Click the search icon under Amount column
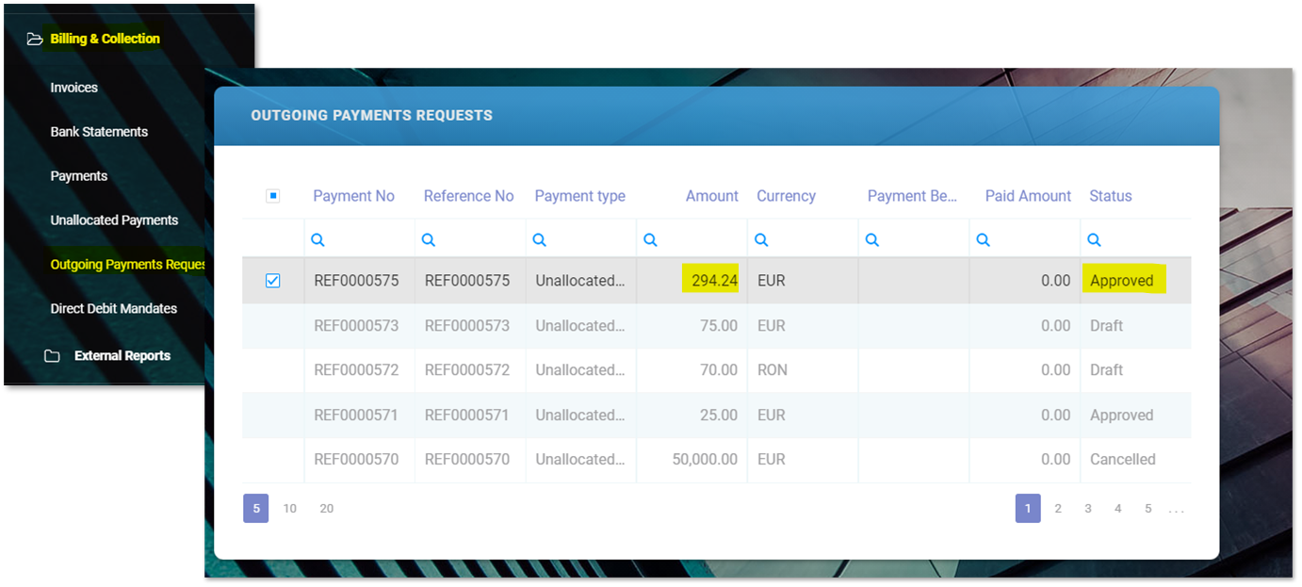Viewport: 1302px width, 587px height. pyautogui.click(x=650, y=240)
